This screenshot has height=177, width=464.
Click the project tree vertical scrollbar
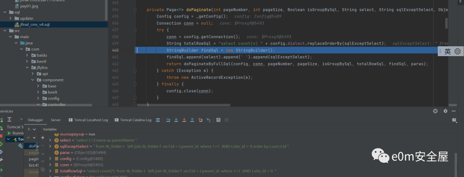[x=106, y=10]
